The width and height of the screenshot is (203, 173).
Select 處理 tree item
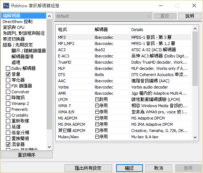tap(16, 63)
